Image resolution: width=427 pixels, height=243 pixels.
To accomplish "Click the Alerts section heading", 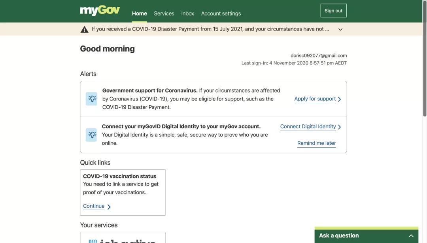I will (88, 74).
